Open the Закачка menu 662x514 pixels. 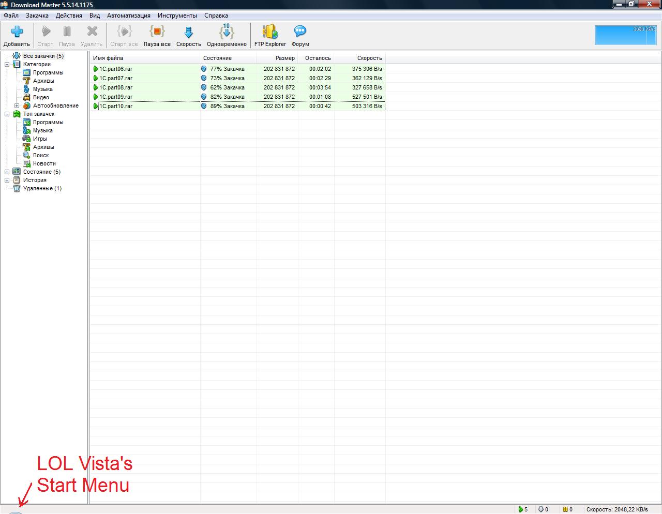click(x=37, y=16)
